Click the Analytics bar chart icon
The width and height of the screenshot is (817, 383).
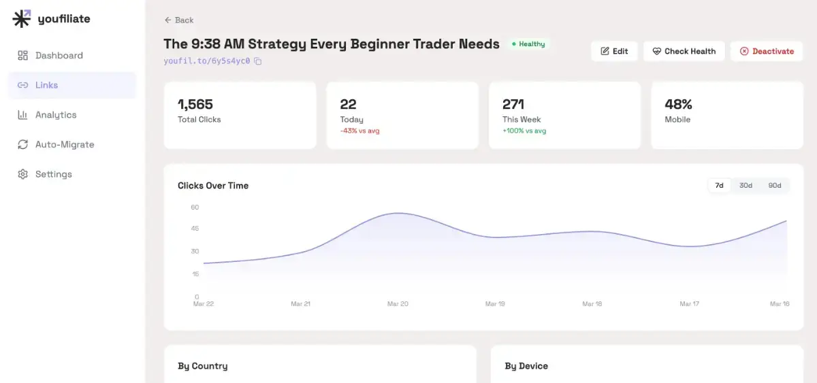point(22,115)
